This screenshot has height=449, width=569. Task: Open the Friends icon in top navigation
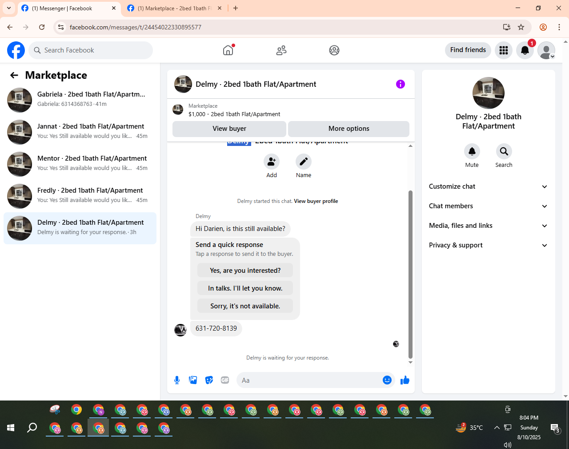click(281, 50)
